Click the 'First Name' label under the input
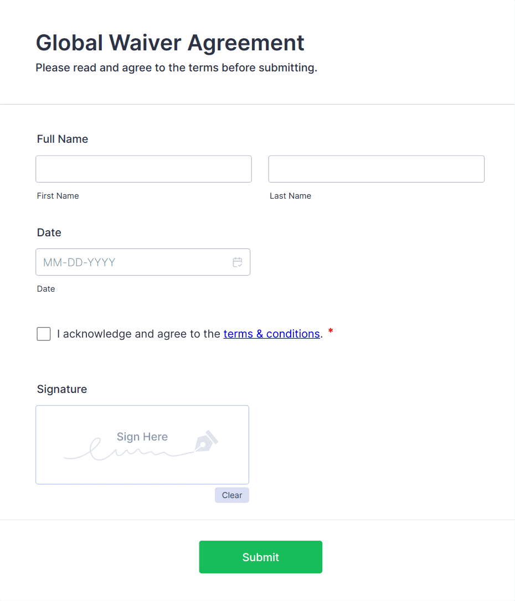The image size is (515, 601). coord(58,195)
